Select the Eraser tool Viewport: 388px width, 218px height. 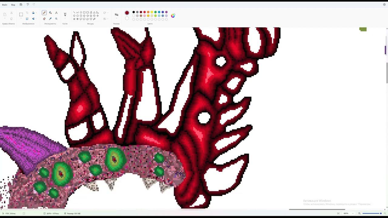[x=44, y=19]
